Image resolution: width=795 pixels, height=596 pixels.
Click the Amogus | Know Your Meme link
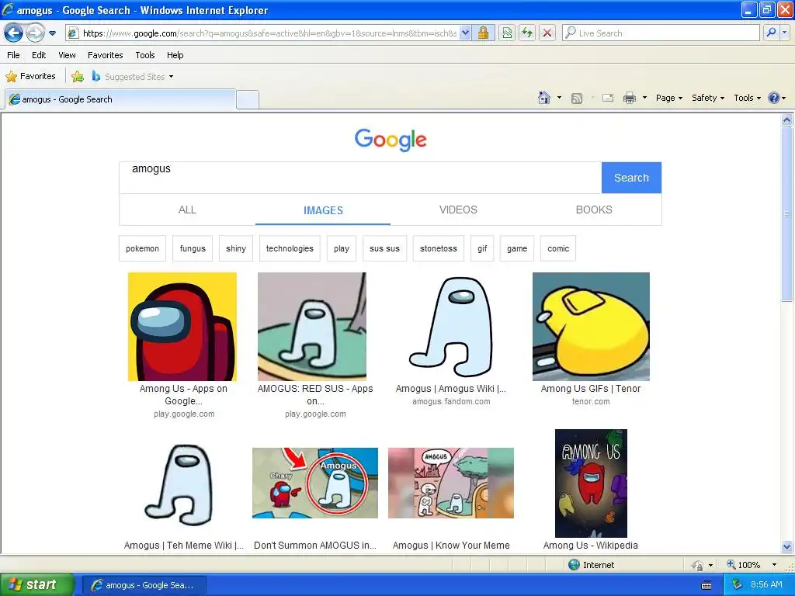[451, 546]
